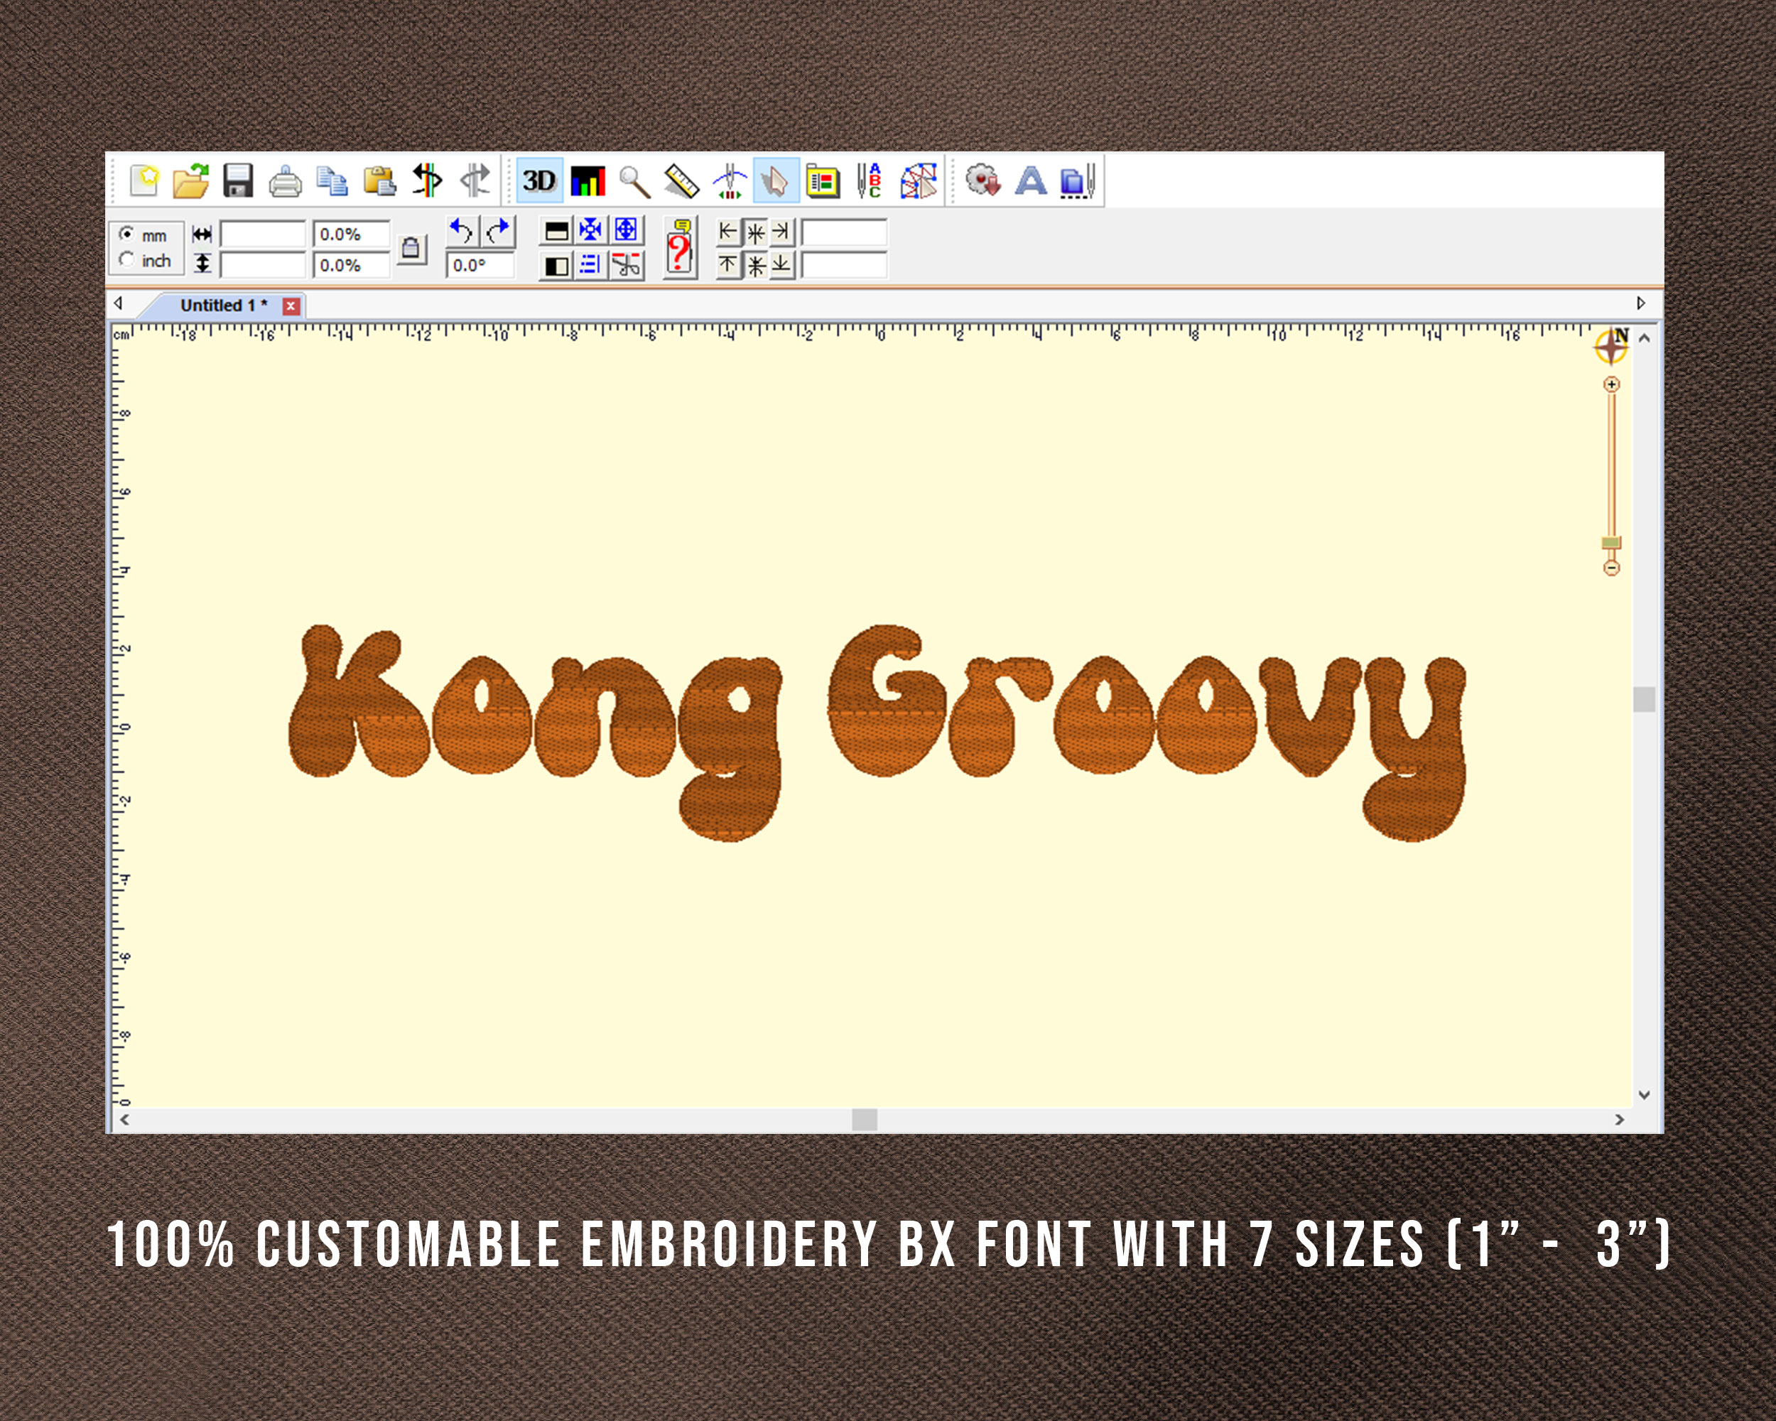
Task: Click the rotate left undo arrow
Action: pos(461,231)
